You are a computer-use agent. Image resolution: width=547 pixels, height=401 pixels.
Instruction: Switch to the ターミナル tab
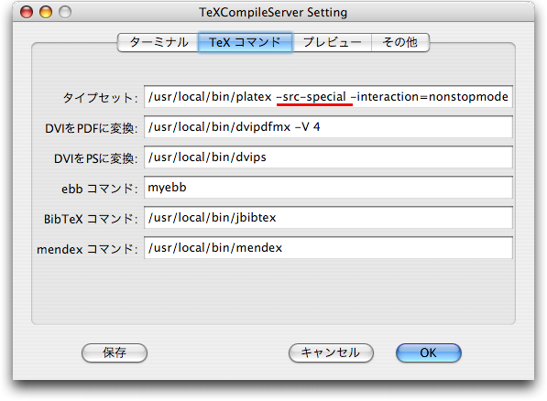(x=158, y=42)
